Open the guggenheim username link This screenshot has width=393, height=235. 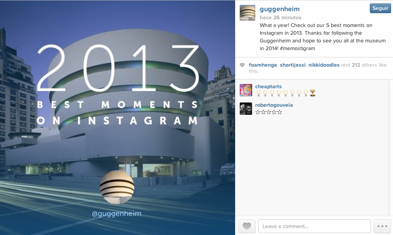(280, 9)
